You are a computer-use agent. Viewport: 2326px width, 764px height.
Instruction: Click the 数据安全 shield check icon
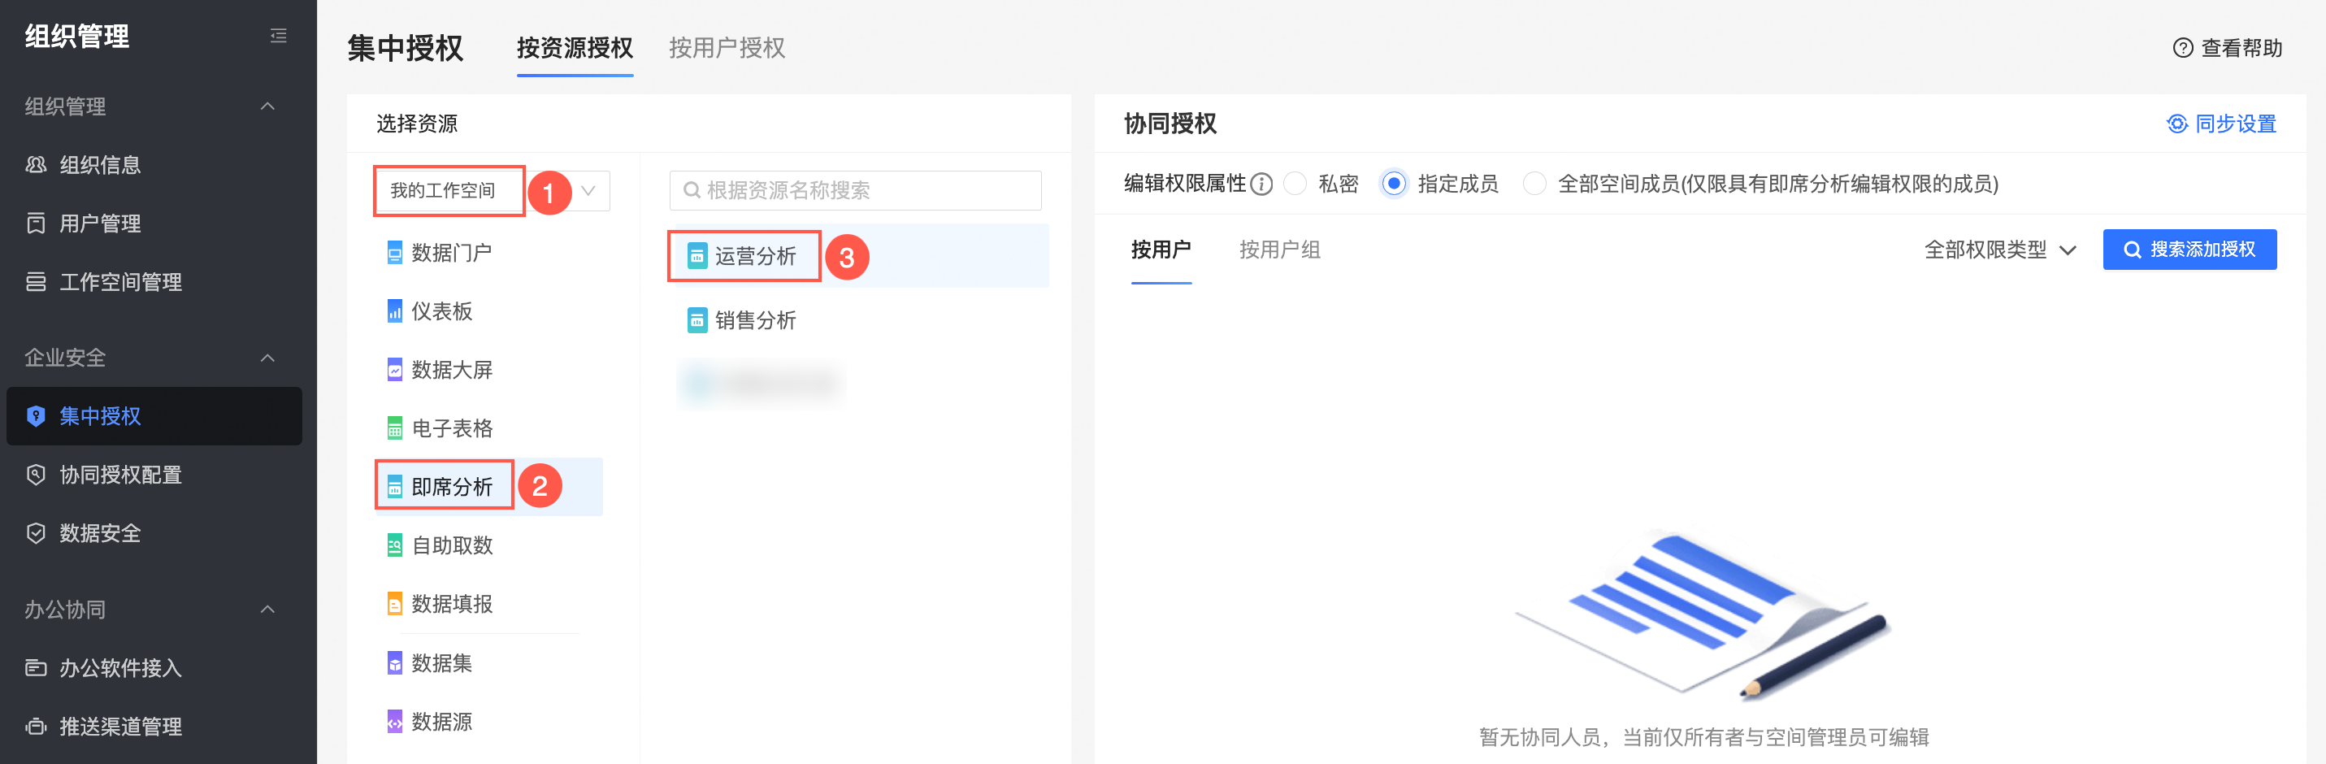[36, 534]
